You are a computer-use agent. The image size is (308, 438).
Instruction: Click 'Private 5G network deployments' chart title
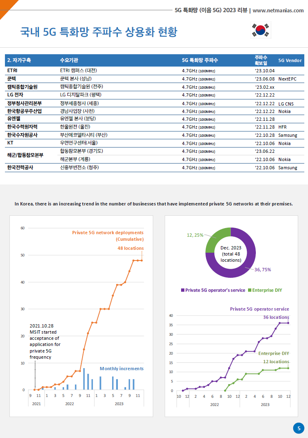[108, 233]
